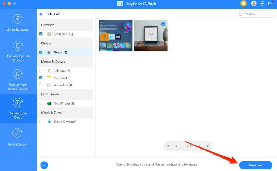Jump to the last page of results

coord(208,146)
